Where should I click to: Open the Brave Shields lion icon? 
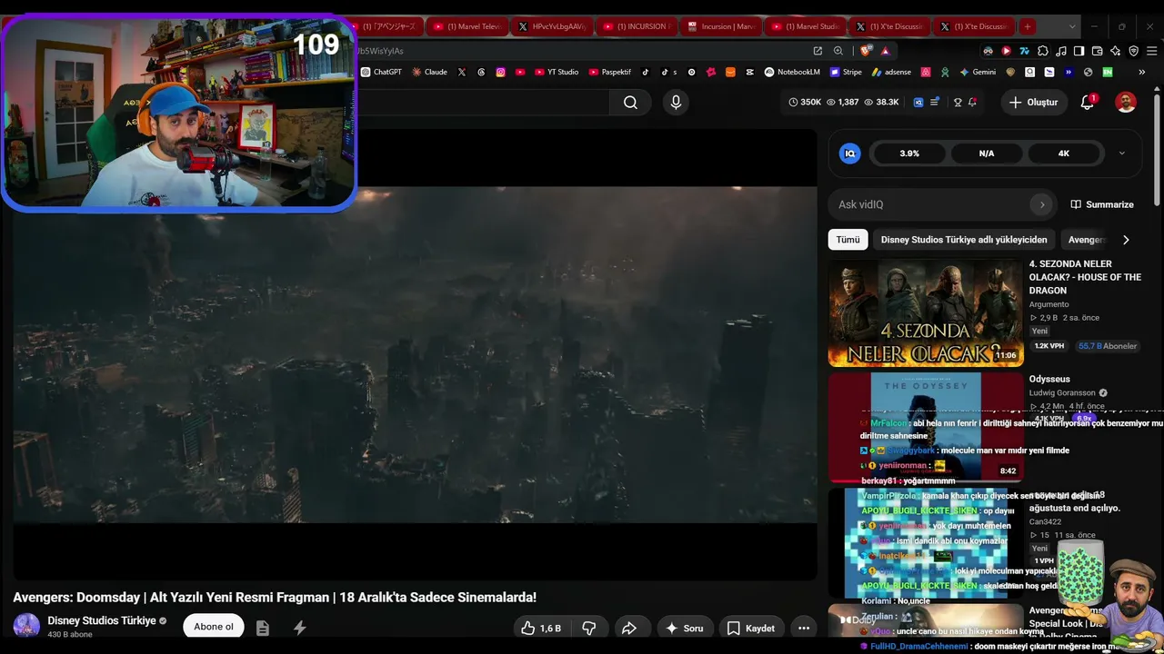[x=866, y=51]
